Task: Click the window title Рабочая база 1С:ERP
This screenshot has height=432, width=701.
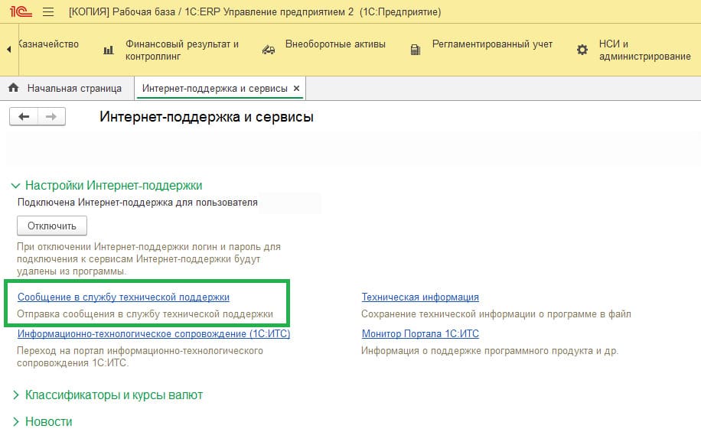Action: pos(255,12)
